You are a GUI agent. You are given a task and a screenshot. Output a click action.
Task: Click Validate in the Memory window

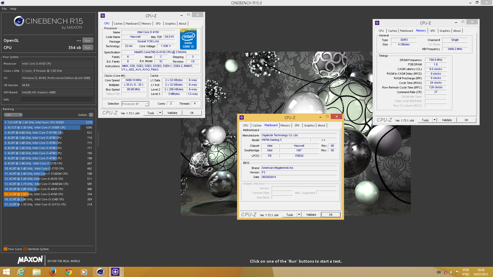[x=447, y=120]
